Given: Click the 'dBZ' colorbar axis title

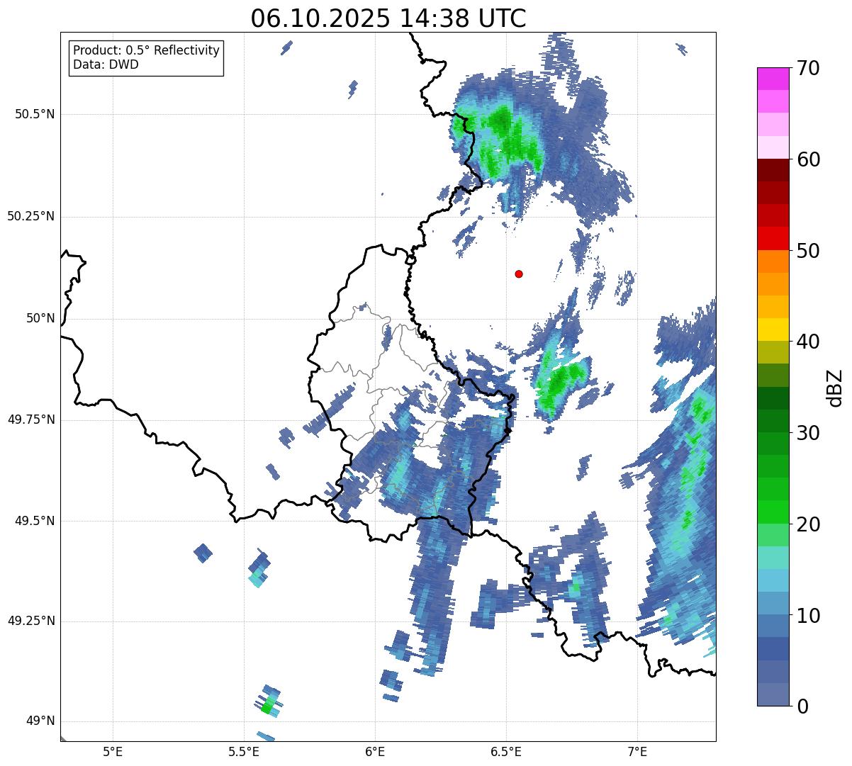Looking at the screenshot, I should (x=836, y=387).
